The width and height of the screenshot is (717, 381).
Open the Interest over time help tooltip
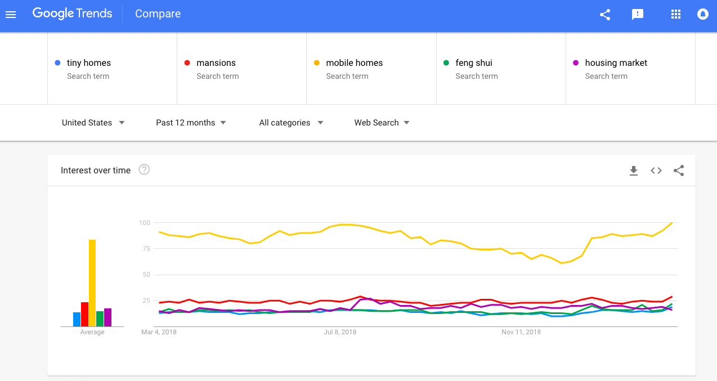144,169
